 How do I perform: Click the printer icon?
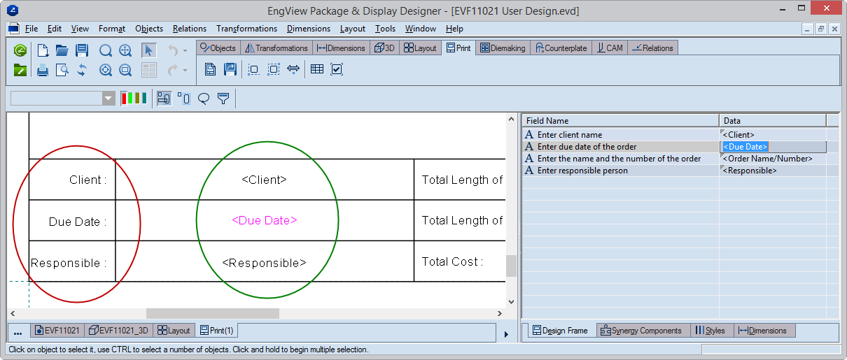click(x=43, y=70)
